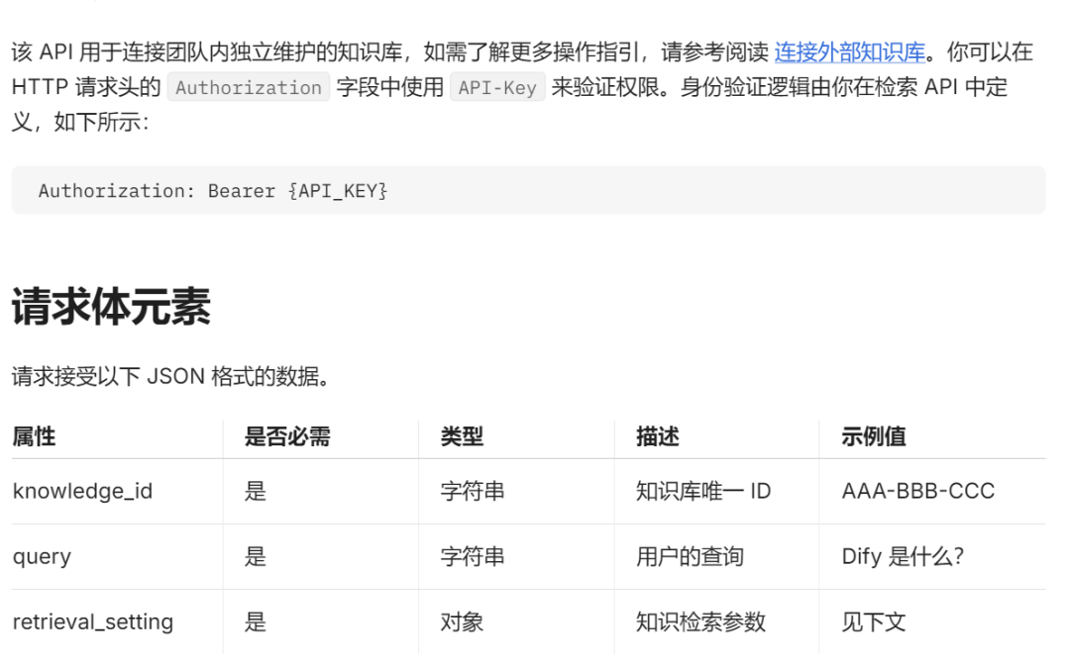Select the query table cell
Image resolution: width=1070 pixels, height=665 pixels.
coord(41,556)
